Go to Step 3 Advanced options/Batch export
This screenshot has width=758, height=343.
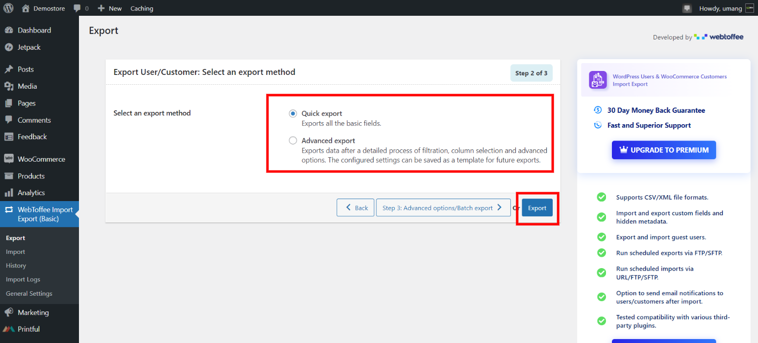point(443,208)
